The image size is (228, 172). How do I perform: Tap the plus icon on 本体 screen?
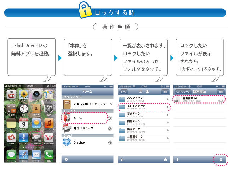[122, 160]
